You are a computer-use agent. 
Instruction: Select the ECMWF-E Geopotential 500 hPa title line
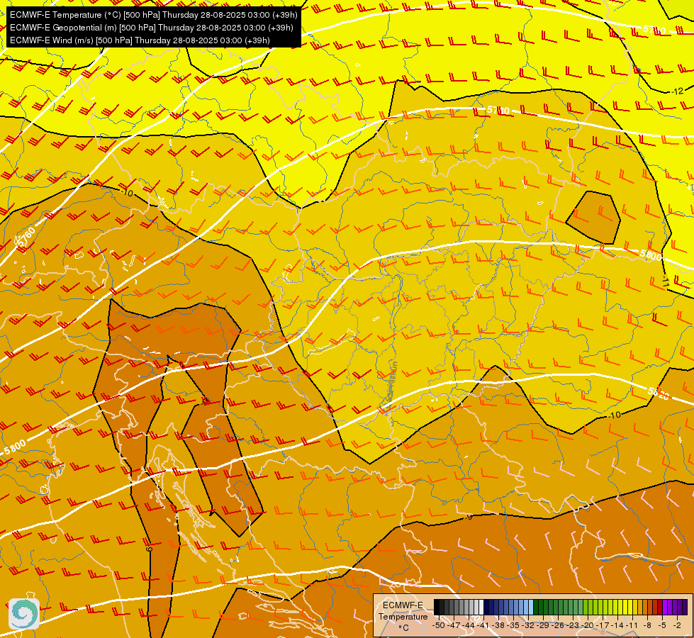152,28
